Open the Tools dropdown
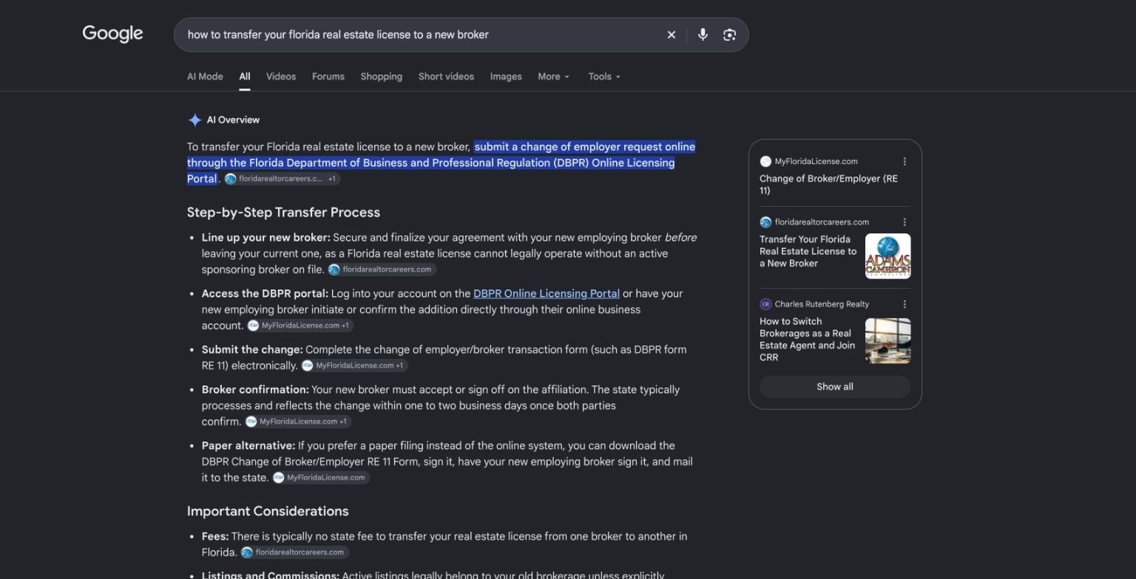 coord(604,77)
